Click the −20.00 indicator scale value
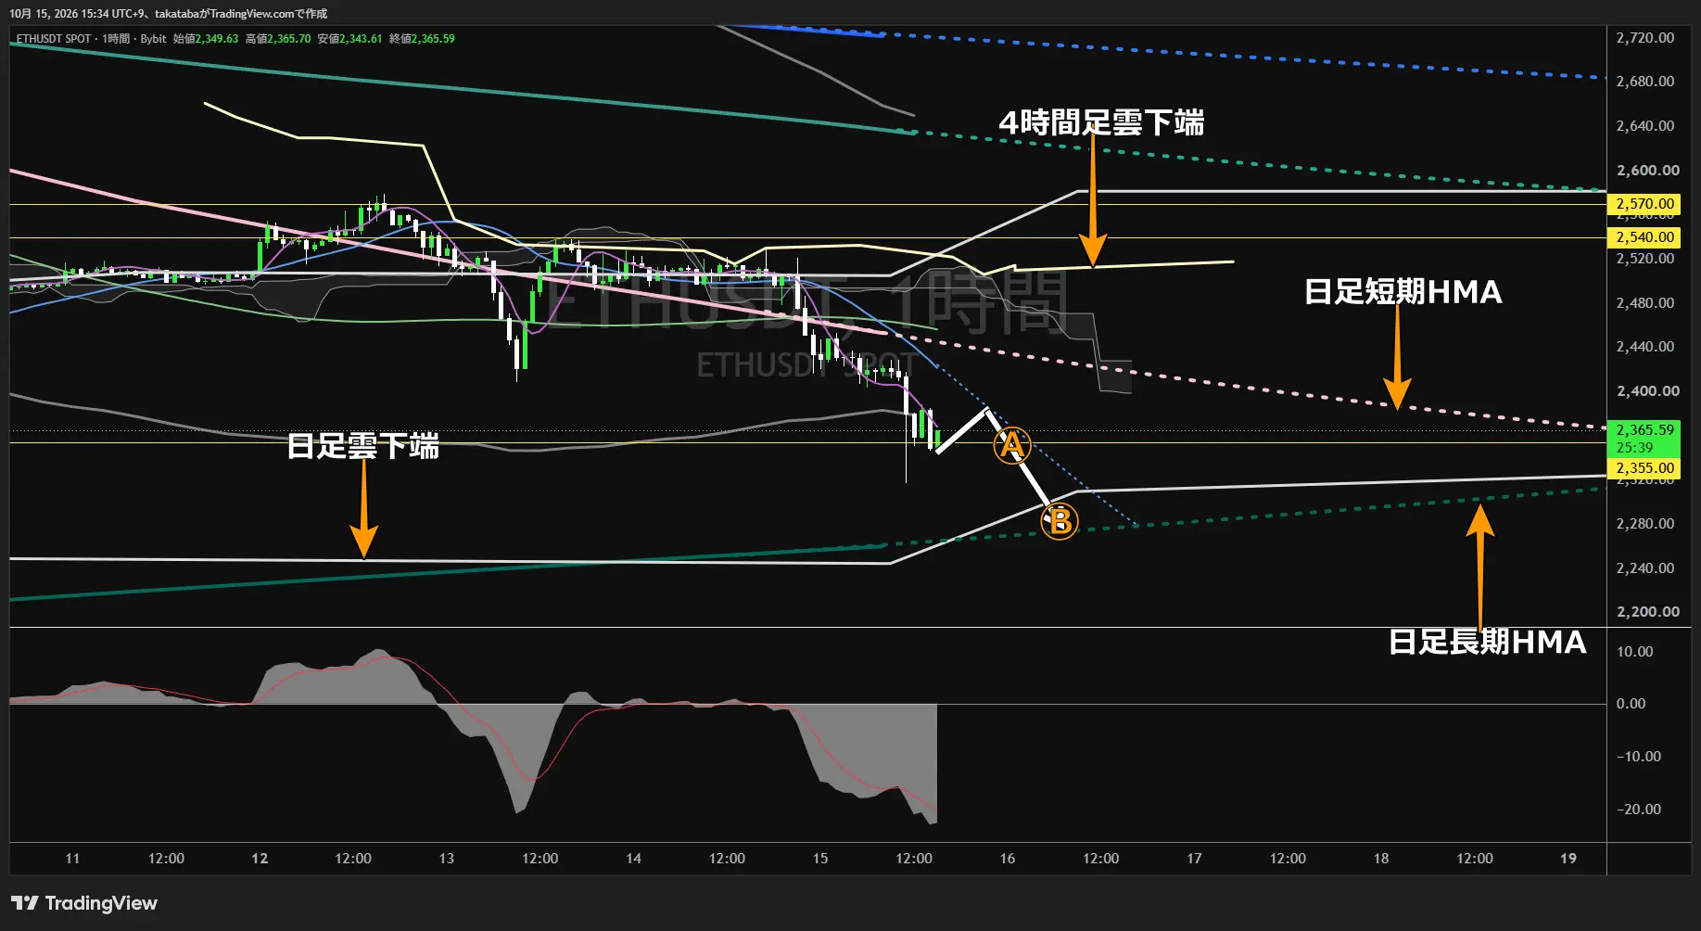The width and height of the screenshot is (1701, 931). pyautogui.click(x=1638, y=810)
